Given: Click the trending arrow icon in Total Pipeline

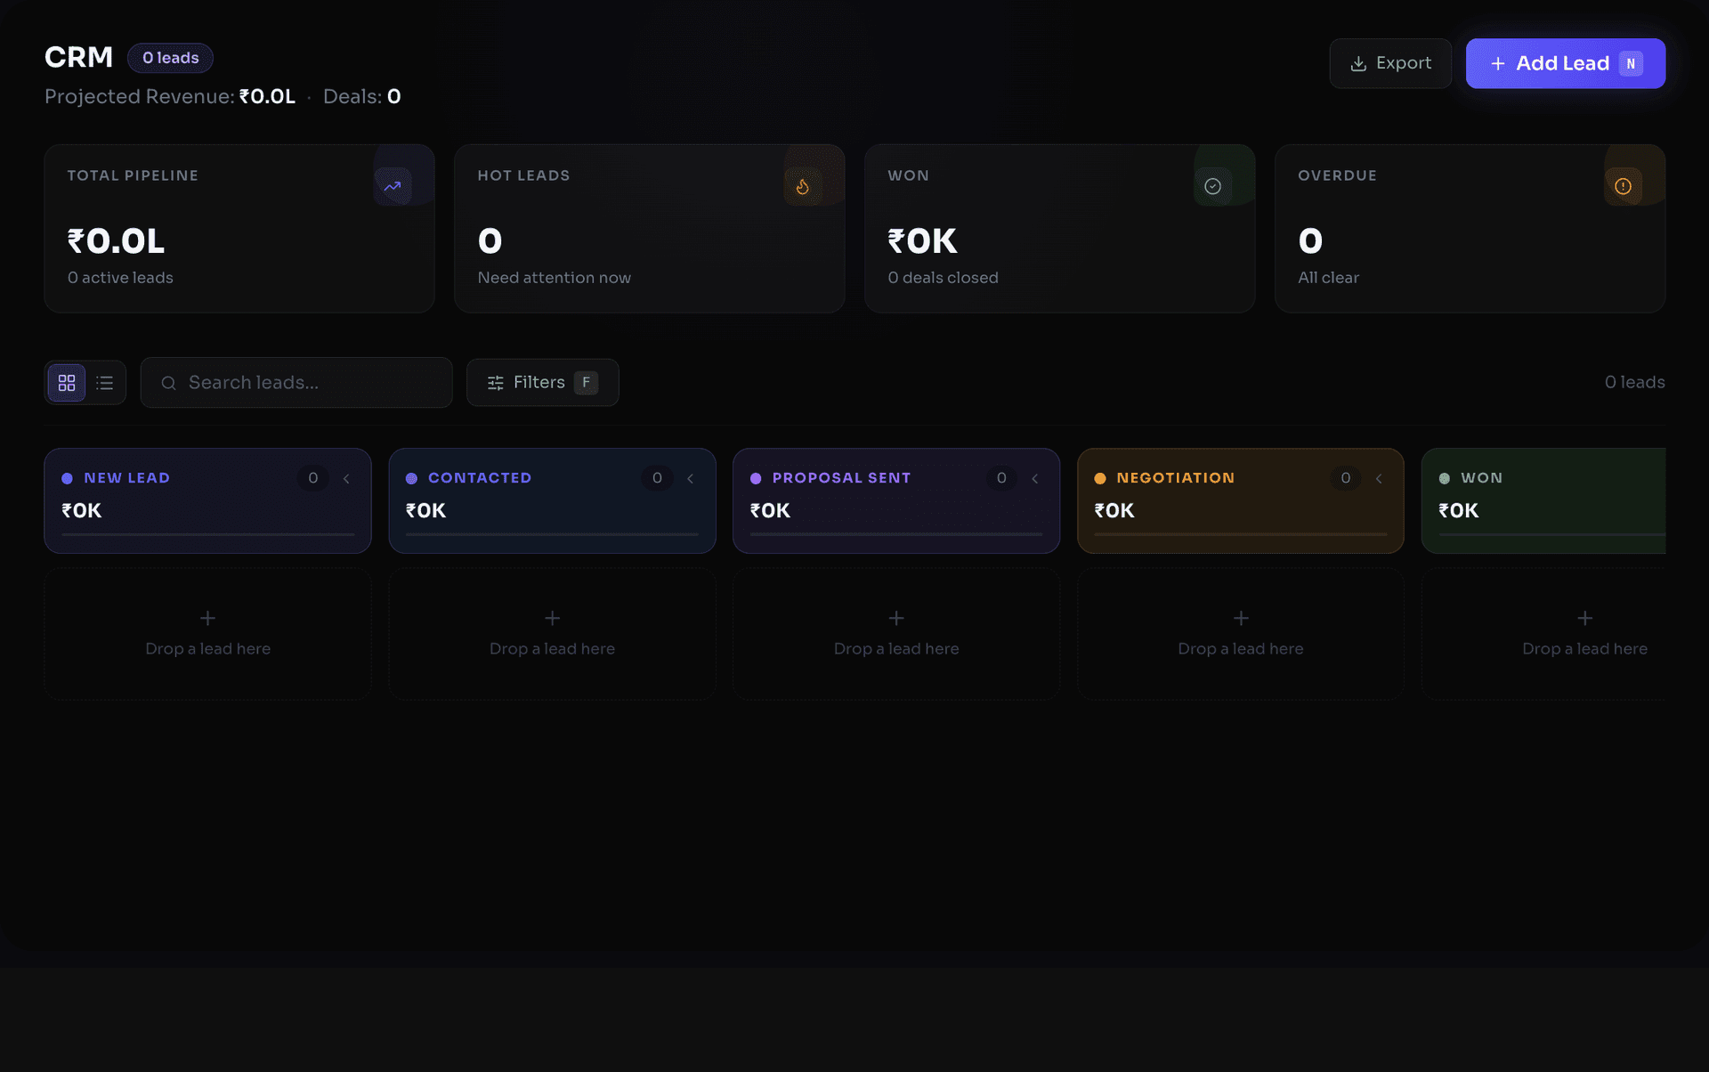Looking at the screenshot, I should coord(393,187).
